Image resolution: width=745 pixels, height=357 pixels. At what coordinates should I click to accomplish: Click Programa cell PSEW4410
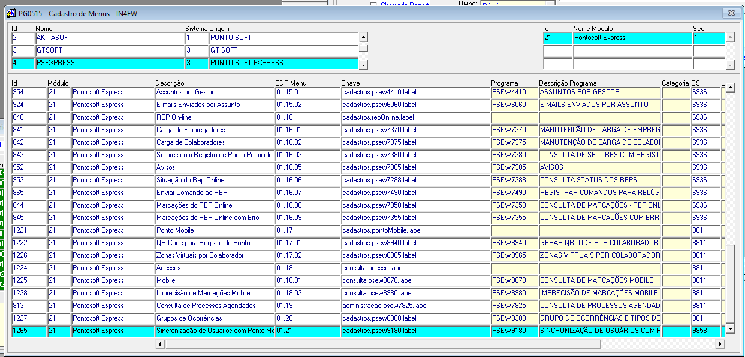[x=514, y=92]
